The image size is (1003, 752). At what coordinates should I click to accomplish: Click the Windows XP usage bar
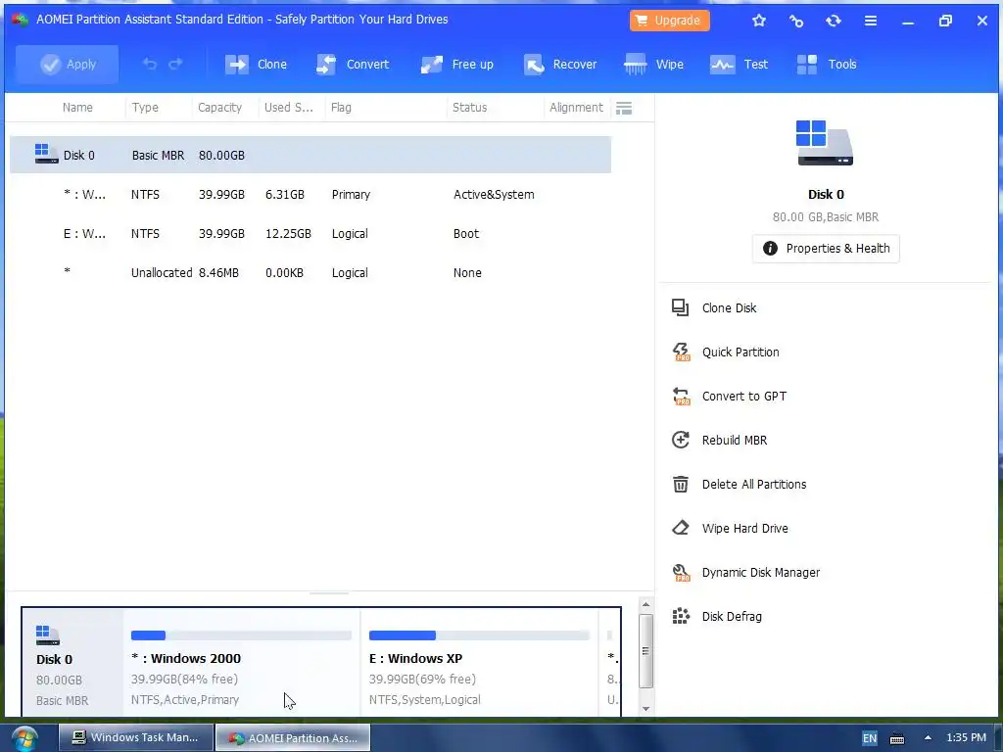coord(479,634)
